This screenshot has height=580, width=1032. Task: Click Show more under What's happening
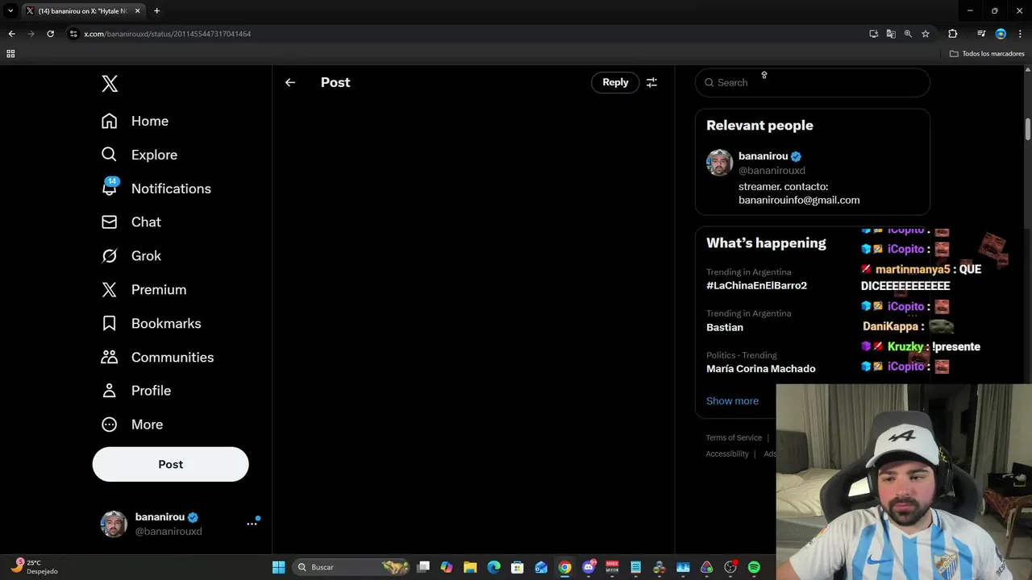(732, 400)
